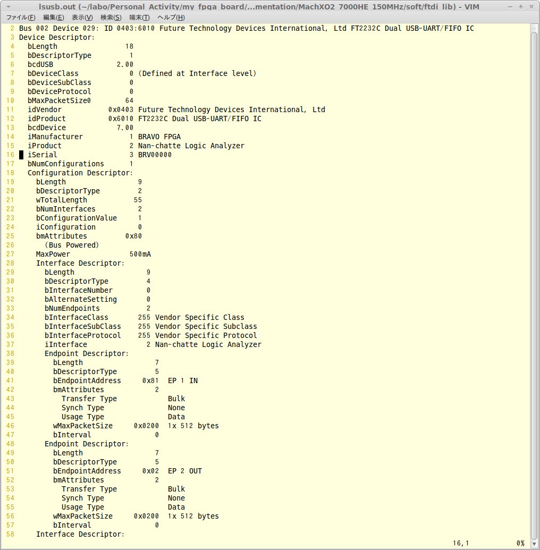Click the 'EP 2 OUT' text
This screenshot has width=540, height=550.
point(185,471)
